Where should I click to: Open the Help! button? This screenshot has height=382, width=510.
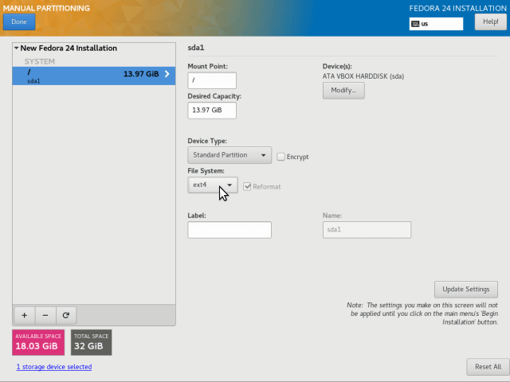point(491,21)
